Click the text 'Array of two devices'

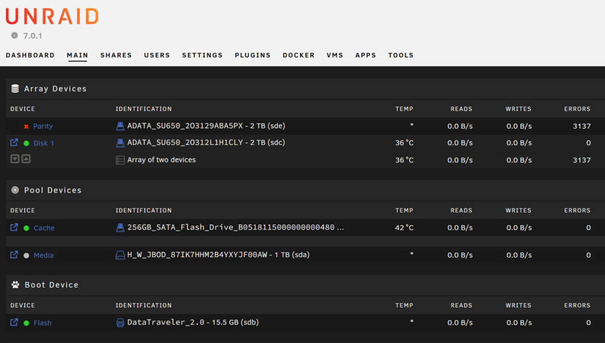point(162,160)
